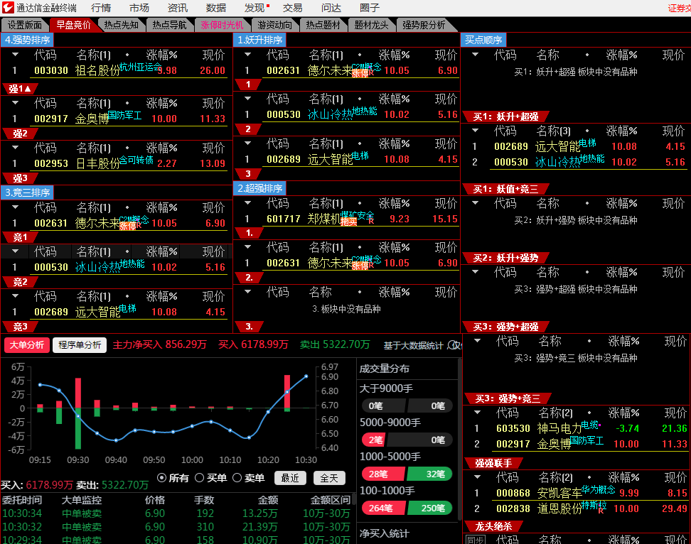Click the 通达信金融终端 red logo icon
Screen dimensions: 691x544
pyautogui.click(x=8, y=8)
